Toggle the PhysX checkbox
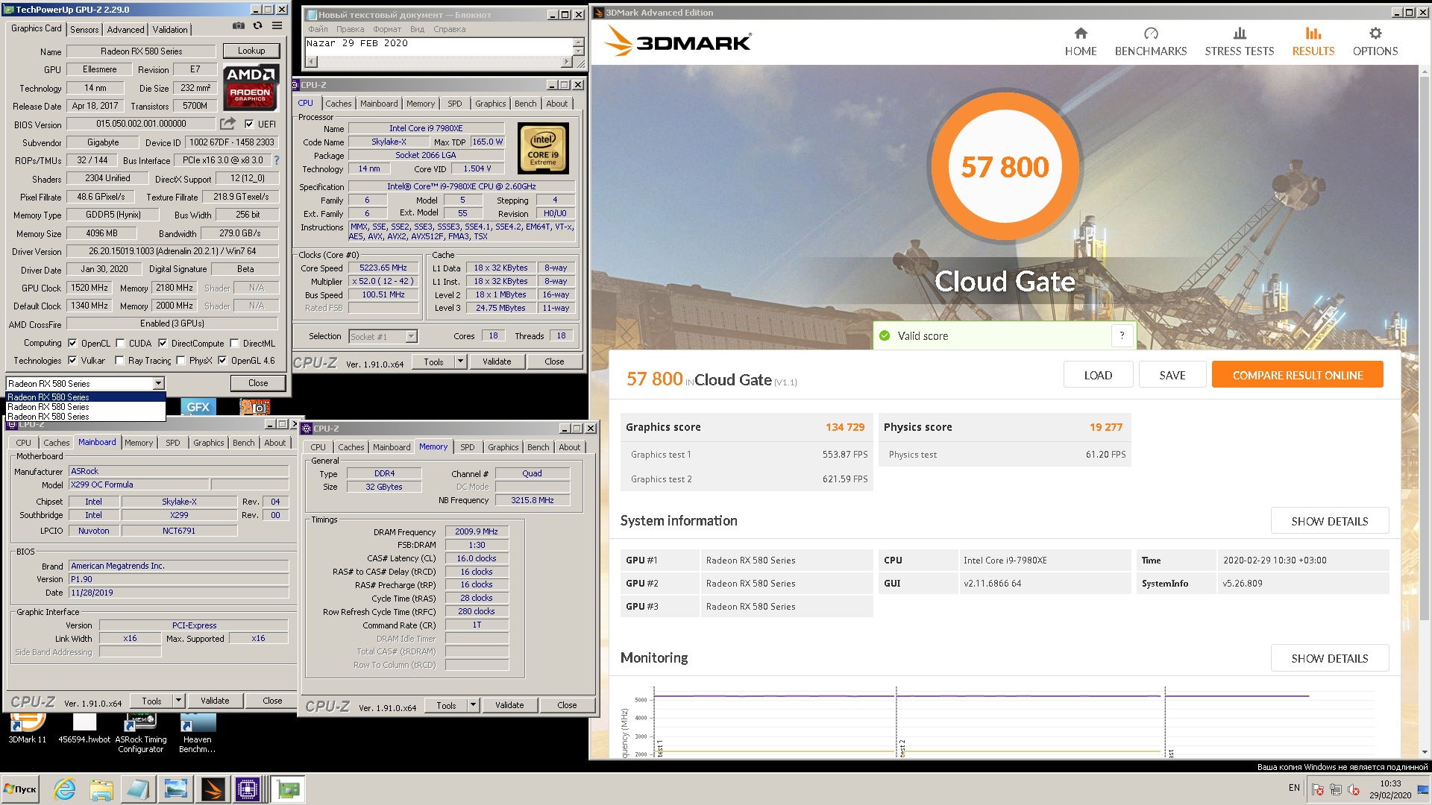Viewport: 1432px width, 805px height. (x=180, y=361)
